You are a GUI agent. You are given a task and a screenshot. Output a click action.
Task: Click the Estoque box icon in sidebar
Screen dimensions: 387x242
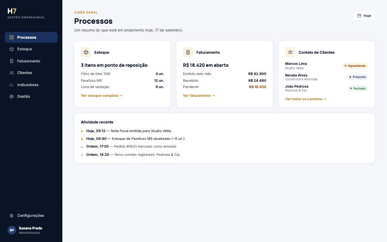(11, 49)
